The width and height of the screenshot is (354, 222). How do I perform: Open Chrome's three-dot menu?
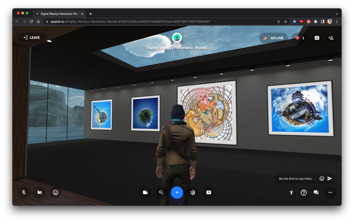pyautogui.click(x=337, y=21)
